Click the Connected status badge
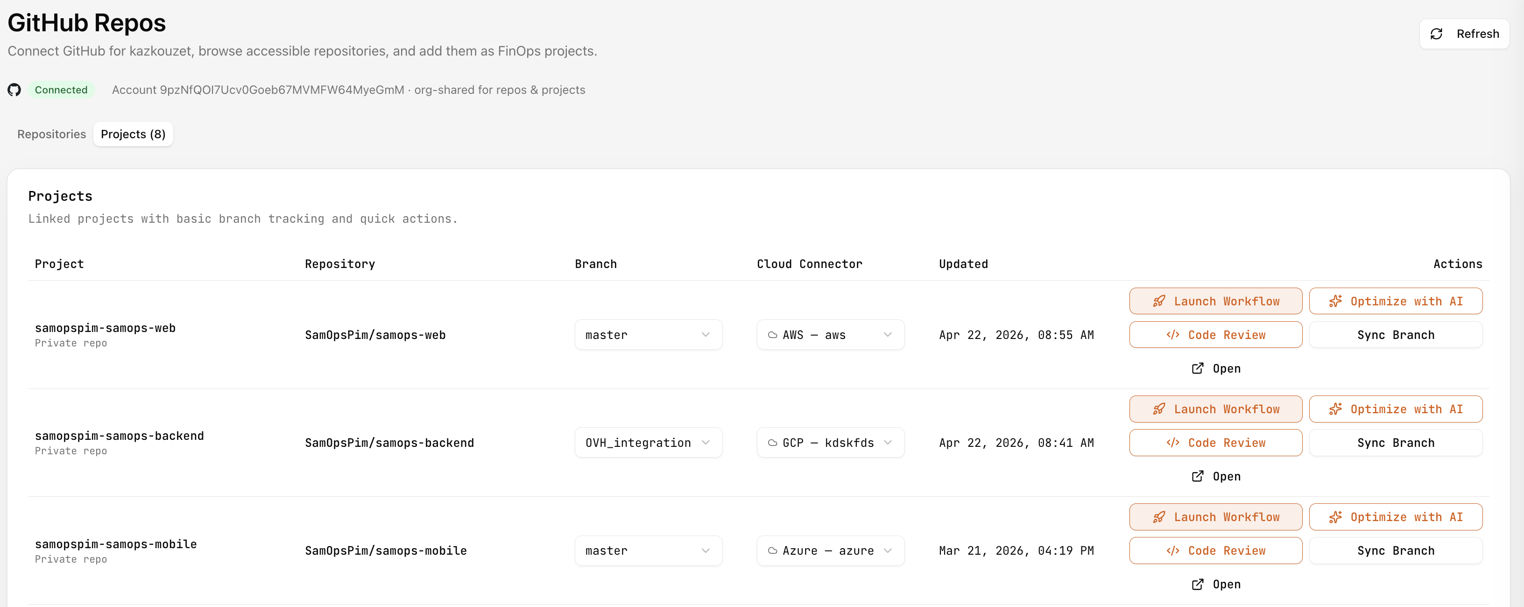This screenshot has width=1524, height=607. pyautogui.click(x=62, y=90)
